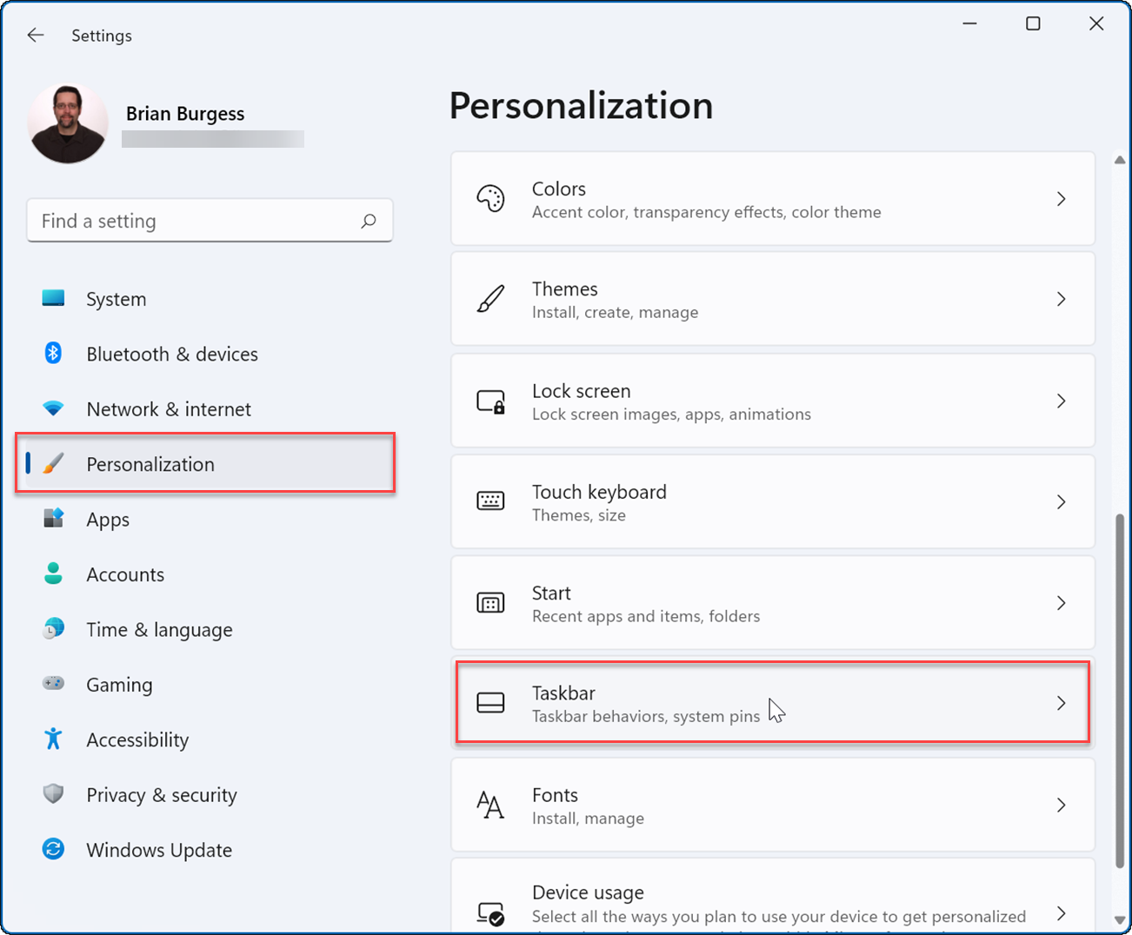1132x935 pixels.
Task: Select the Lock screen padlock icon
Action: pyautogui.click(x=492, y=401)
